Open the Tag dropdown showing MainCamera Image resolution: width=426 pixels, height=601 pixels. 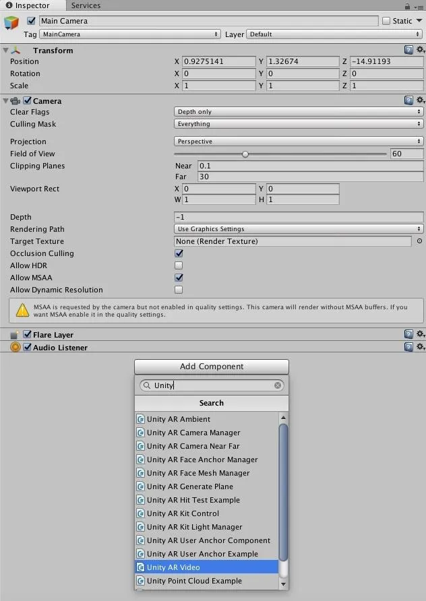point(130,34)
